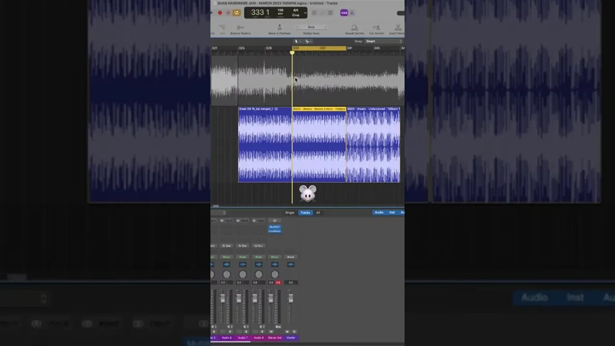615x346 pixels.
Task: Toggle the yellow Cycle mode button
Action: coord(236,13)
